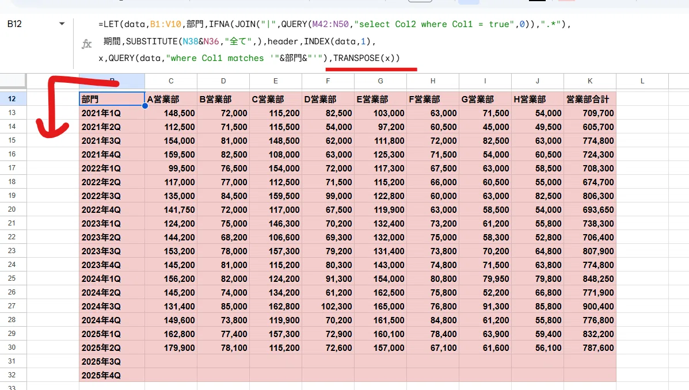
Task: Select row 13 header
Action: [x=12, y=113]
